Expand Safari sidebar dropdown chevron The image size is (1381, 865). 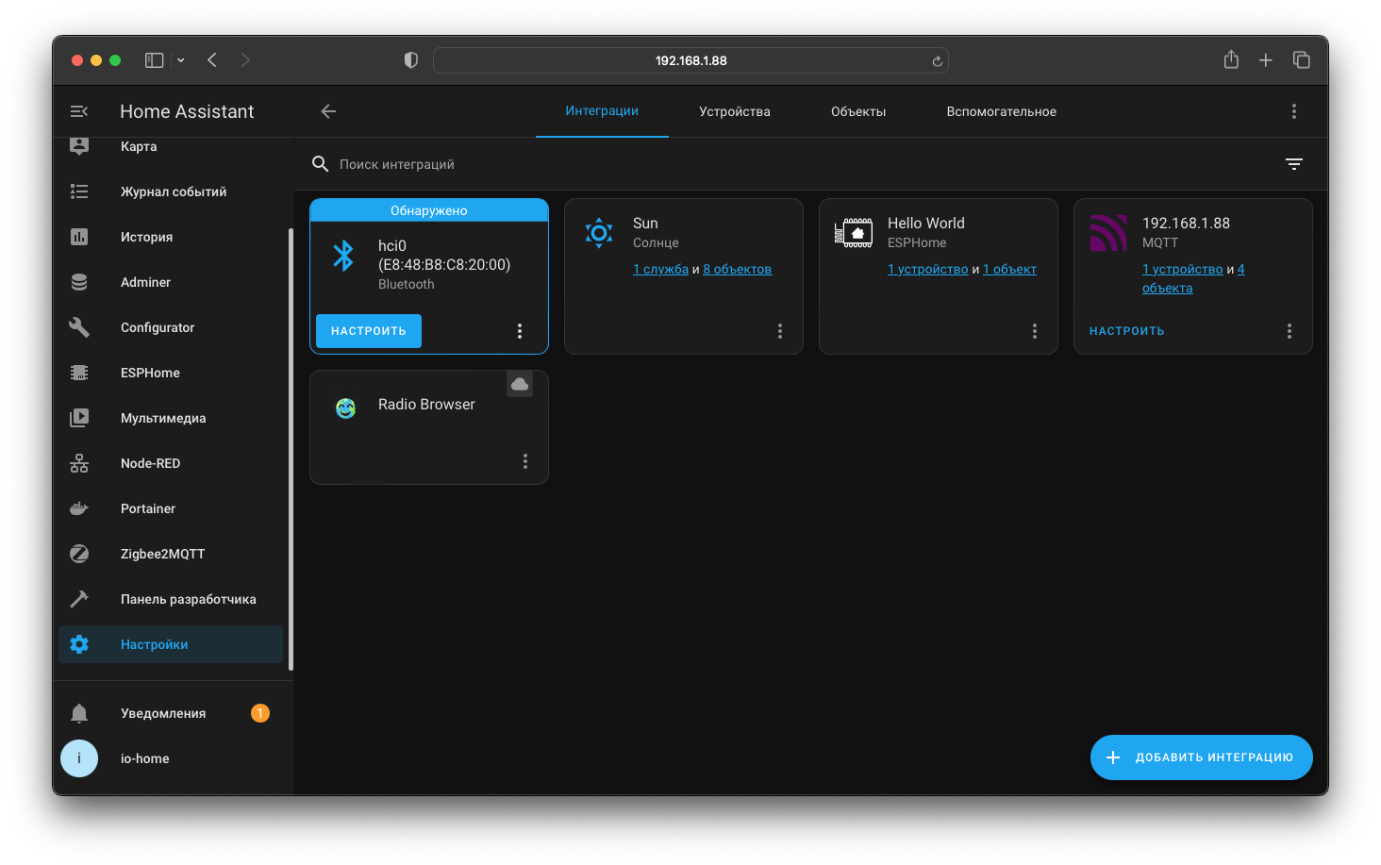tap(181, 60)
